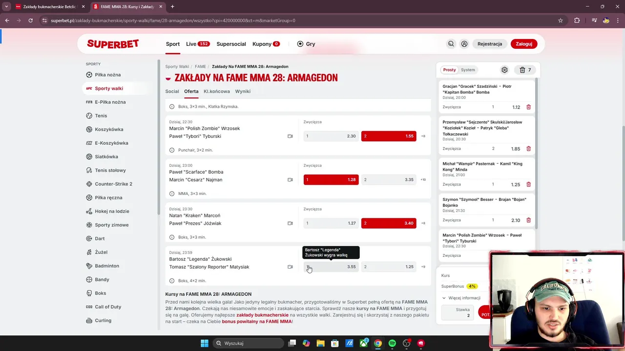Open the Bandy category
Viewport: 625px width, 351px height.
click(x=98, y=279)
